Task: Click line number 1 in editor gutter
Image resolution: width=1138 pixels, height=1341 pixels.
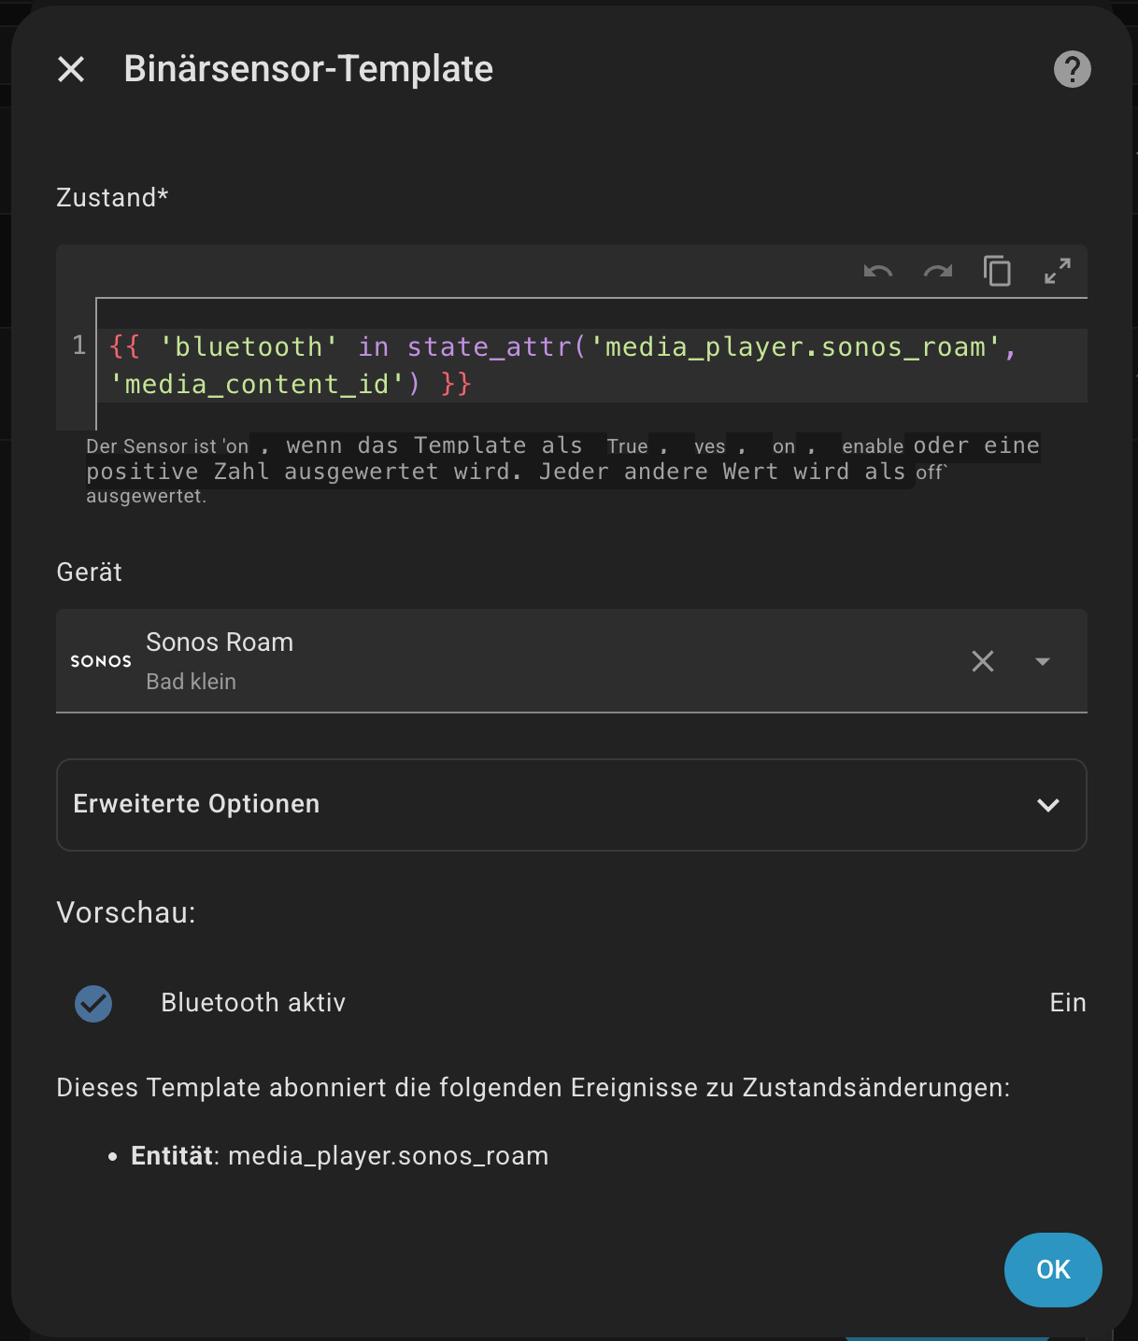Action: (79, 346)
